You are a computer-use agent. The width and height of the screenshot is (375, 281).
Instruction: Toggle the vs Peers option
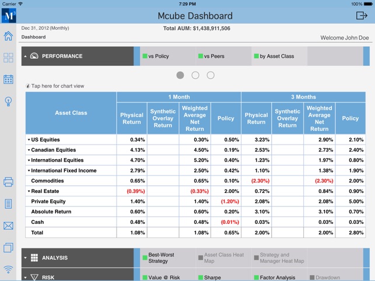click(212, 56)
